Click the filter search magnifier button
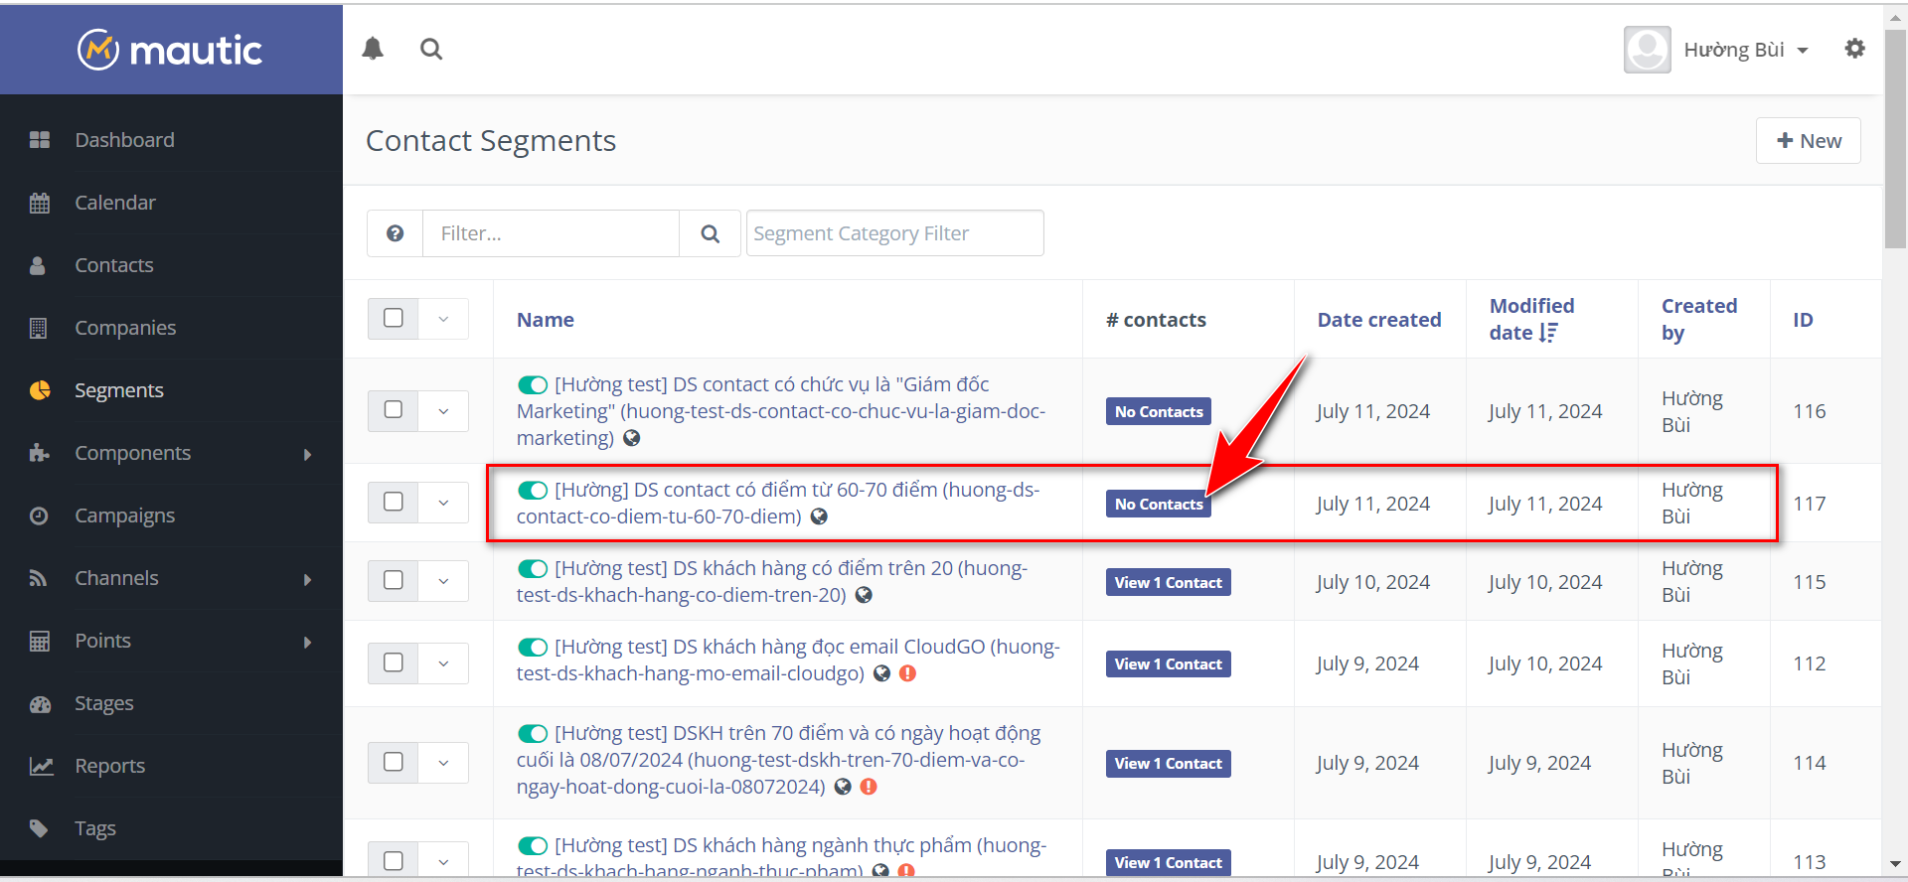The width and height of the screenshot is (1908, 882). pyautogui.click(x=710, y=233)
